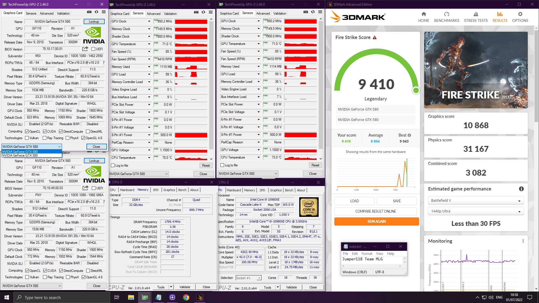Open 3DMark OPTIONS gear
539x303 pixels.
pyautogui.click(x=520, y=17)
